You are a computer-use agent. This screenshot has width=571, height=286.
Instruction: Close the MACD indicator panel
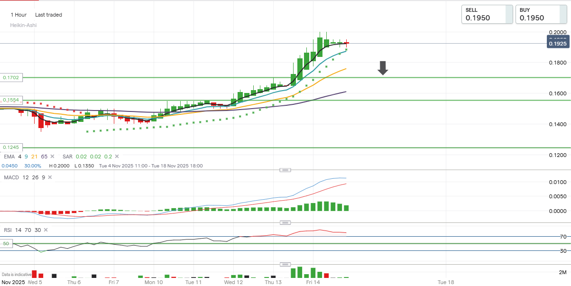49,177
